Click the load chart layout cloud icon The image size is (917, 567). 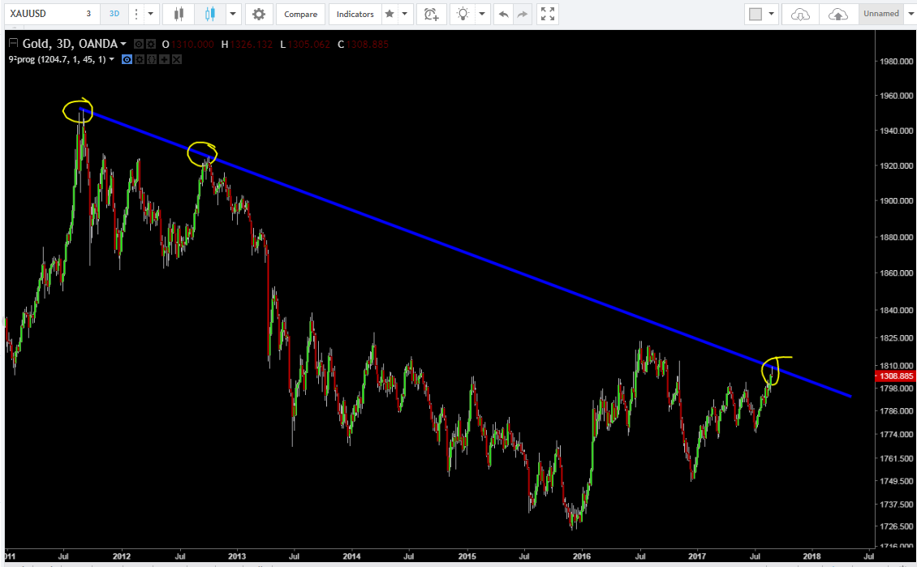[801, 14]
